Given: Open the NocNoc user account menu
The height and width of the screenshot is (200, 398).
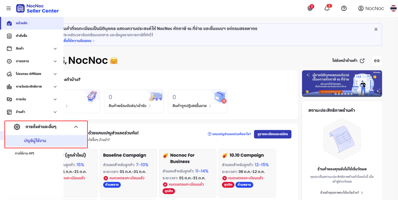Looking at the screenshot, I should 371,8.
